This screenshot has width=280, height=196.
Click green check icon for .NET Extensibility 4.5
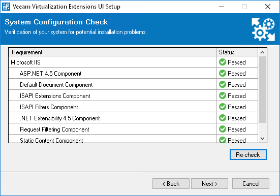coord(223,118)
